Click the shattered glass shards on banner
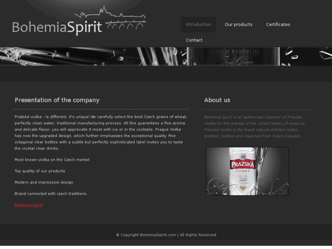This screenshot has width=332, height=249. click(x=306, y=56)
